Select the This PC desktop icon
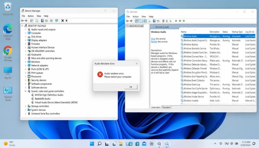259x148 pixels. click(8, 73)
